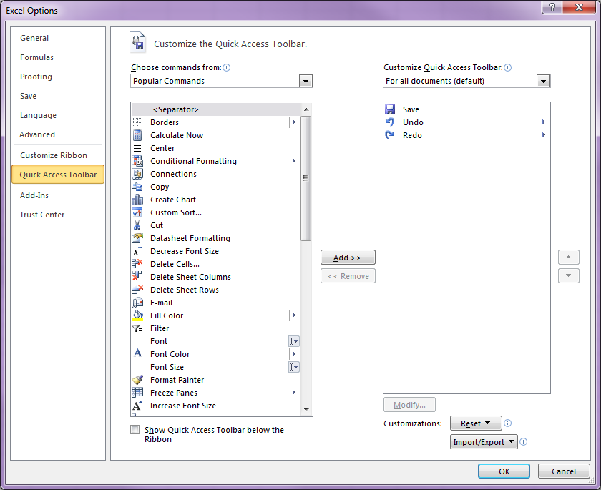The width and height of the screenshot is (601, 490).
Task: Click the commands list scroll down arrow
Action: 306,410
